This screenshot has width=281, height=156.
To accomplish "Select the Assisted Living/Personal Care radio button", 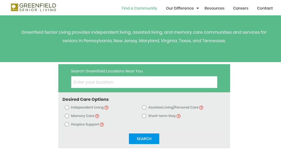I will pos(144,107).
